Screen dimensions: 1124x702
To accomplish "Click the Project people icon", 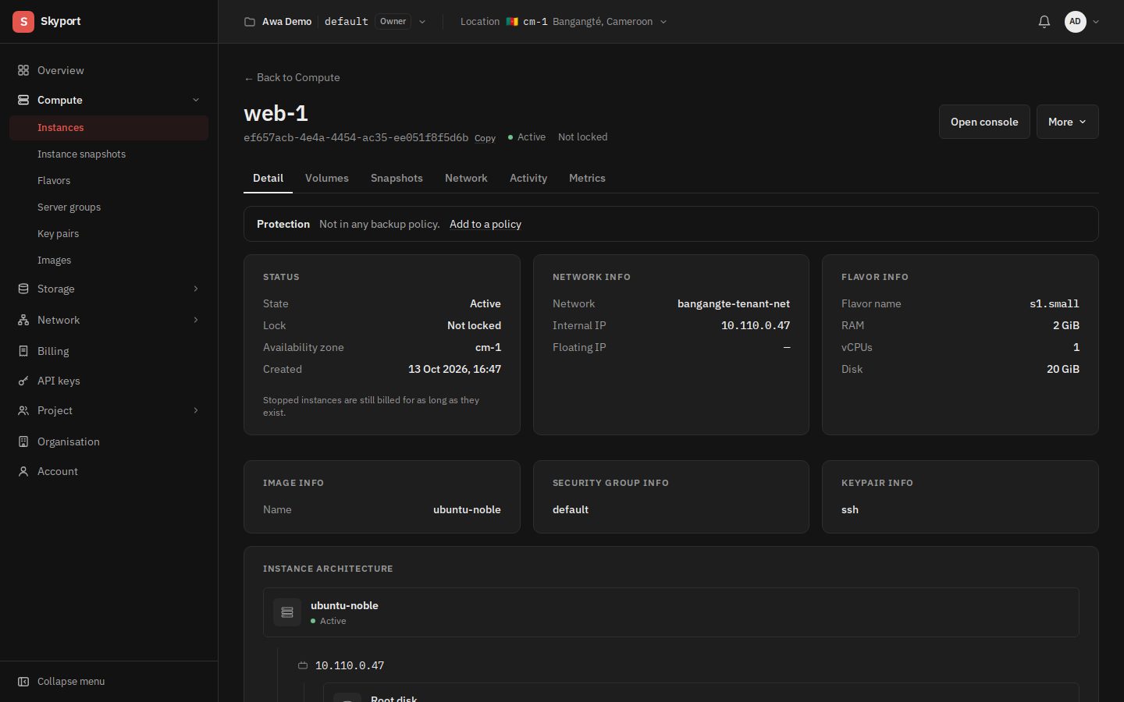I will tap(23, 410).
